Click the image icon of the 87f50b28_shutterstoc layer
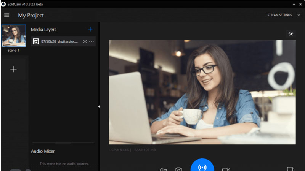The image size is (305, 171). [36, 41]
